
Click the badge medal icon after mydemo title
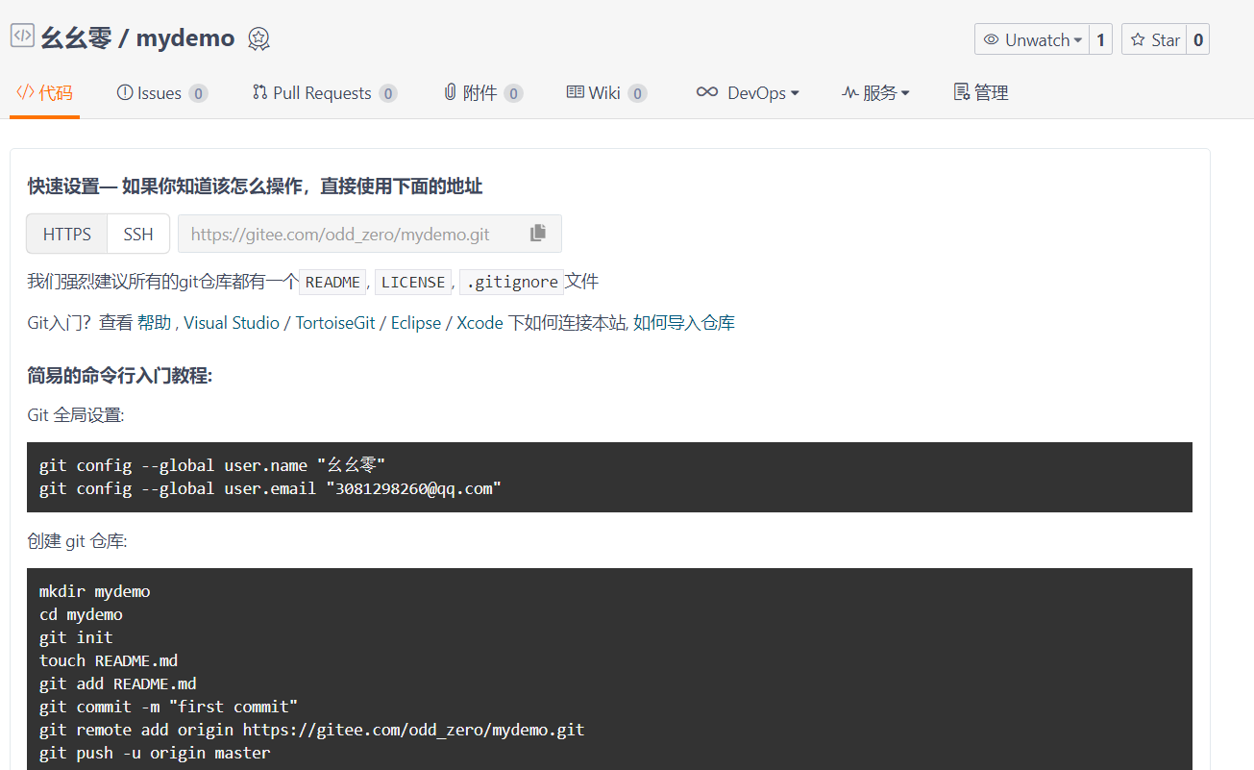[258, 38]
